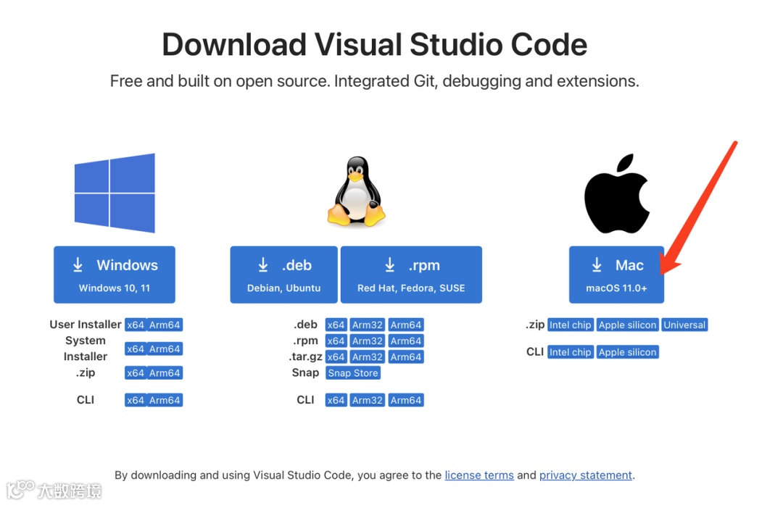This screenshot has width=783, height=505.
Task: Select Arm64 in Linux CLI row
Action: click(x=406, y=400)
